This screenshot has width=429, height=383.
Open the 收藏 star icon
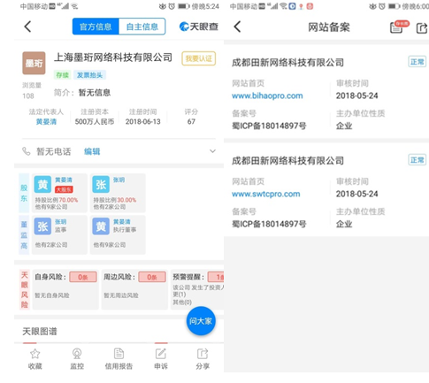(x=35, y=354)
